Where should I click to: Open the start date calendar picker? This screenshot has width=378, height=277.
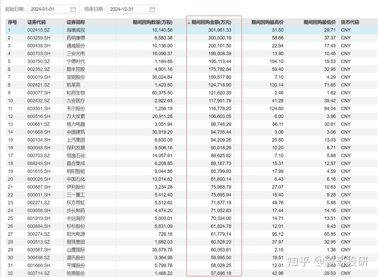click(x=74, y=9)
